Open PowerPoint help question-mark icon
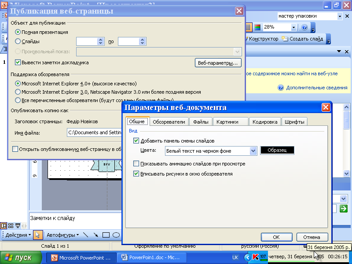Viewport: 352px width, 264px height. (304, 27)
